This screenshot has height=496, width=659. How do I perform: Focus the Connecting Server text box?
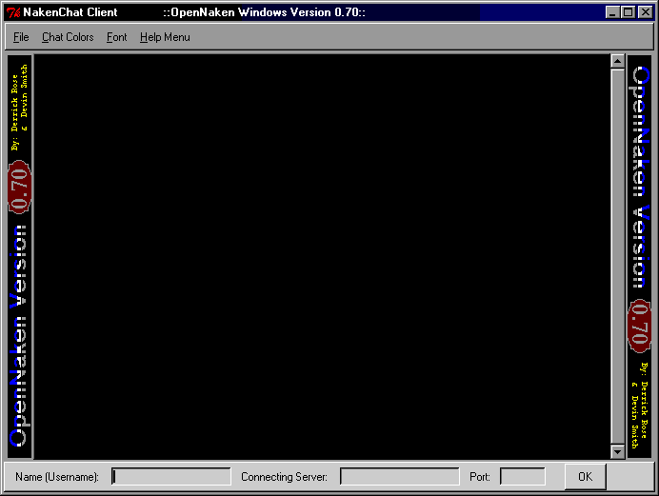(x=400, y=476)
